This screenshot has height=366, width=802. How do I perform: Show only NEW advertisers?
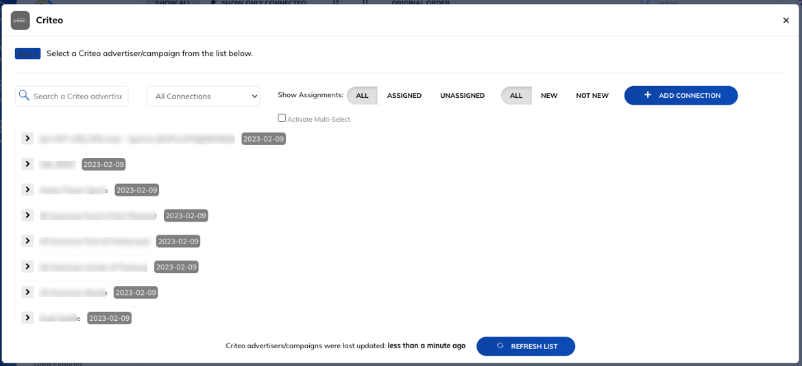[549, 96]
